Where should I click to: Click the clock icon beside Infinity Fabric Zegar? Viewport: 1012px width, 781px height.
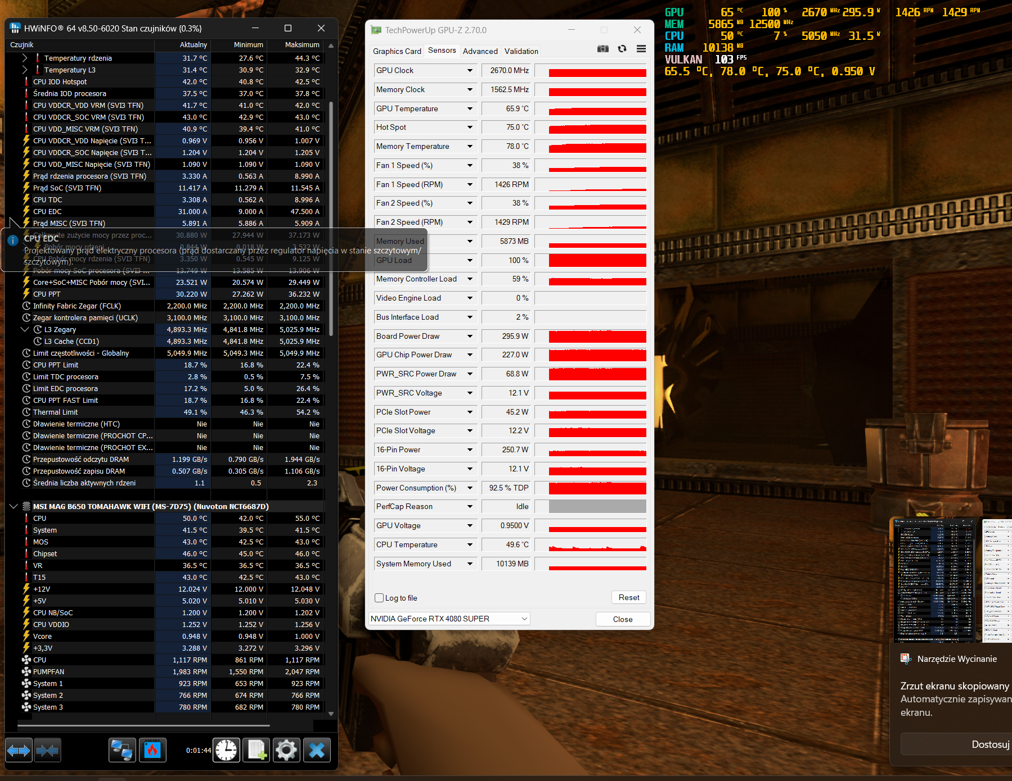coord(26,306)
